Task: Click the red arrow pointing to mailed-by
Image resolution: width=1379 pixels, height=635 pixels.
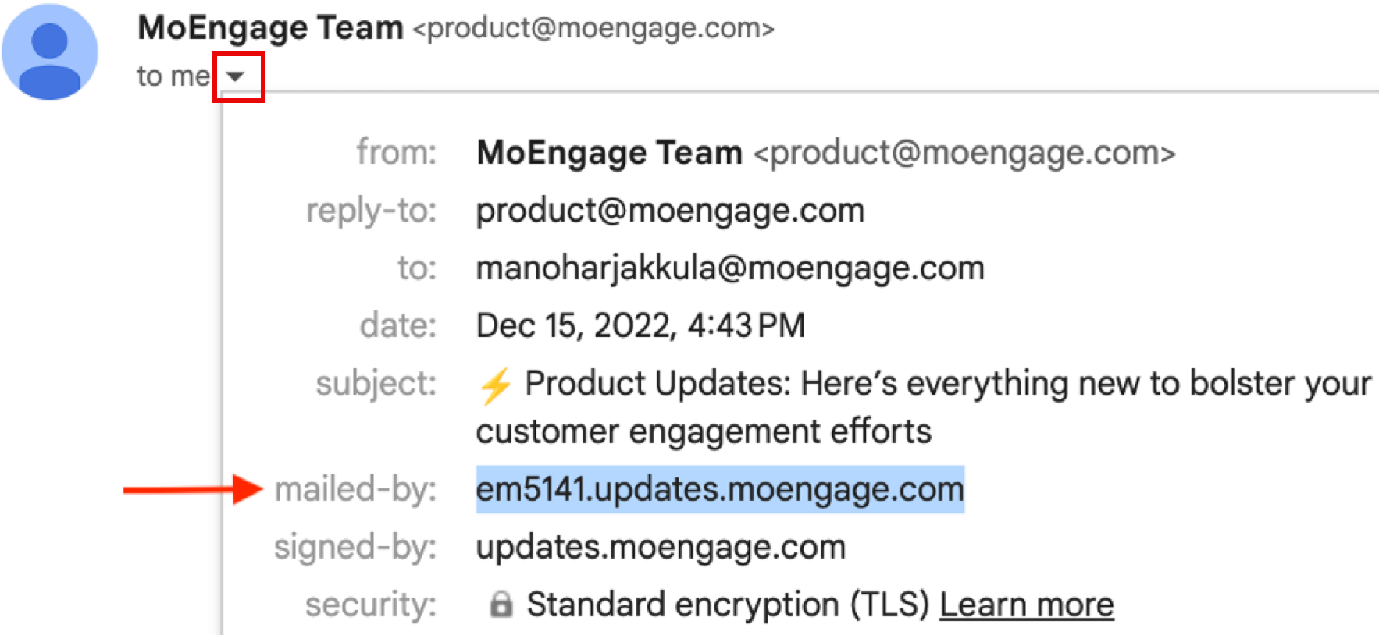Action: [193, 490]
